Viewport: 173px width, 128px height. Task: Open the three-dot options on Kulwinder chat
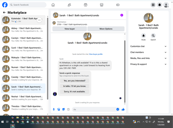(39, 20)
